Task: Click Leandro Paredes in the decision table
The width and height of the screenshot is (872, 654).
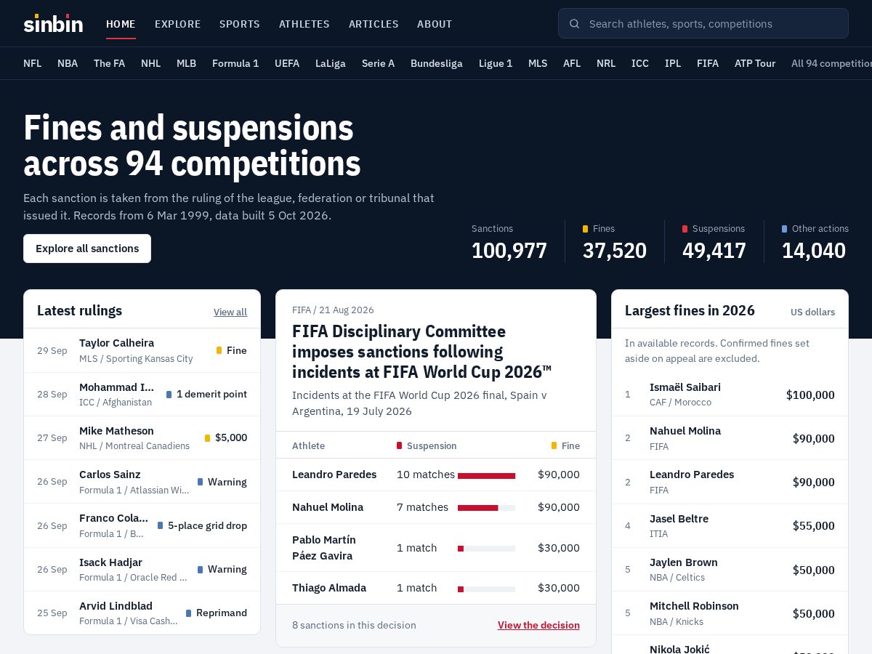Action: coord(334,475)
